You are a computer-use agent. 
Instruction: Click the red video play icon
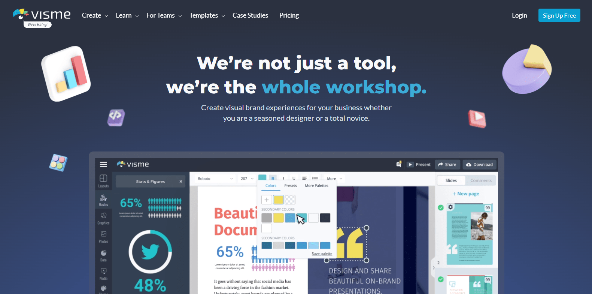(477, 118)
